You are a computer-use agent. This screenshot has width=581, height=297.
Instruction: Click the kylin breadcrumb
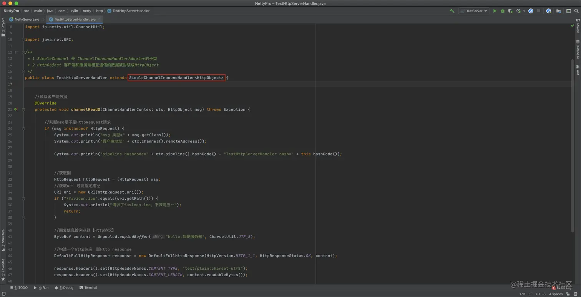(74, 11)
